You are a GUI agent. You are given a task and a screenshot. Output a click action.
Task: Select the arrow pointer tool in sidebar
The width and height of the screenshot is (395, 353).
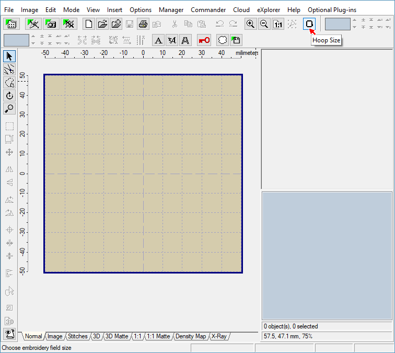pos(9,56)
